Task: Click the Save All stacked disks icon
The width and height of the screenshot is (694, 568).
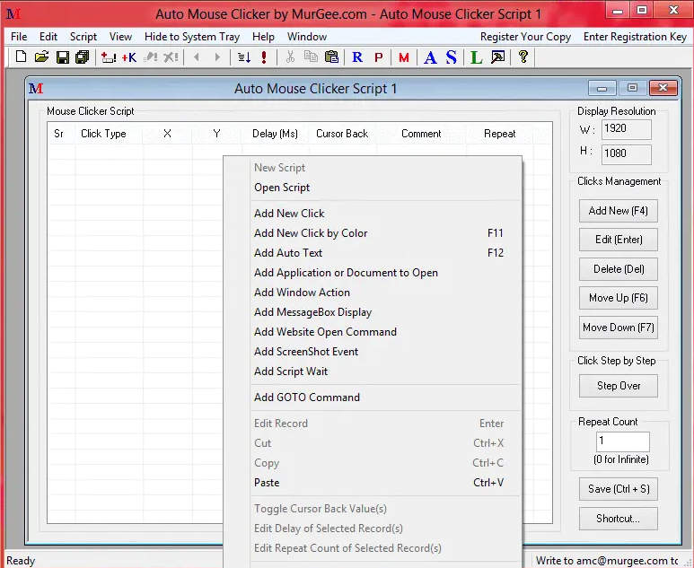Action: point(83,57)
